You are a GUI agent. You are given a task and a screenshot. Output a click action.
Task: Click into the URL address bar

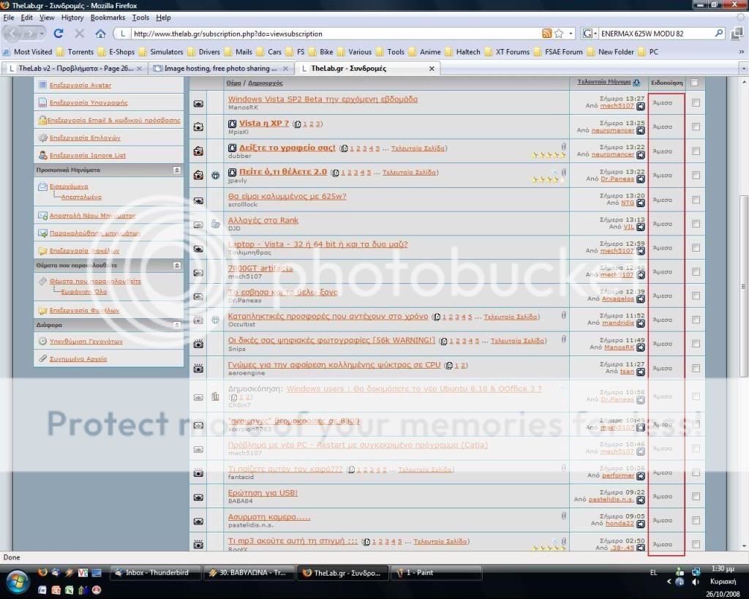click(x=329, y=34)
